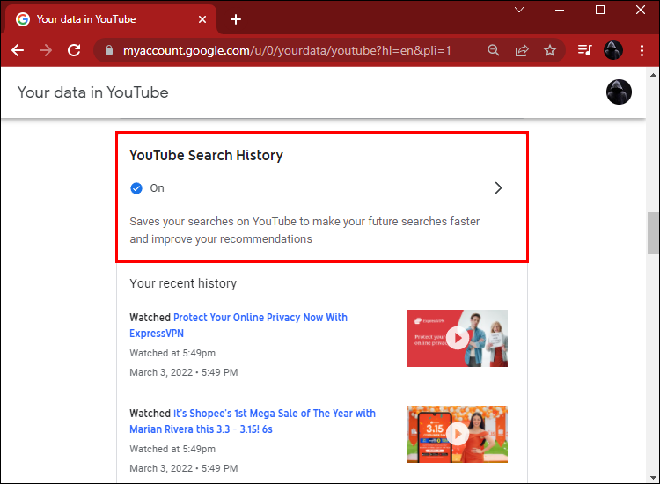Open a new tab with the plus button

[236, 19]
